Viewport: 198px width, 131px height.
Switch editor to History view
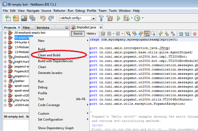[x=91, y=34]
